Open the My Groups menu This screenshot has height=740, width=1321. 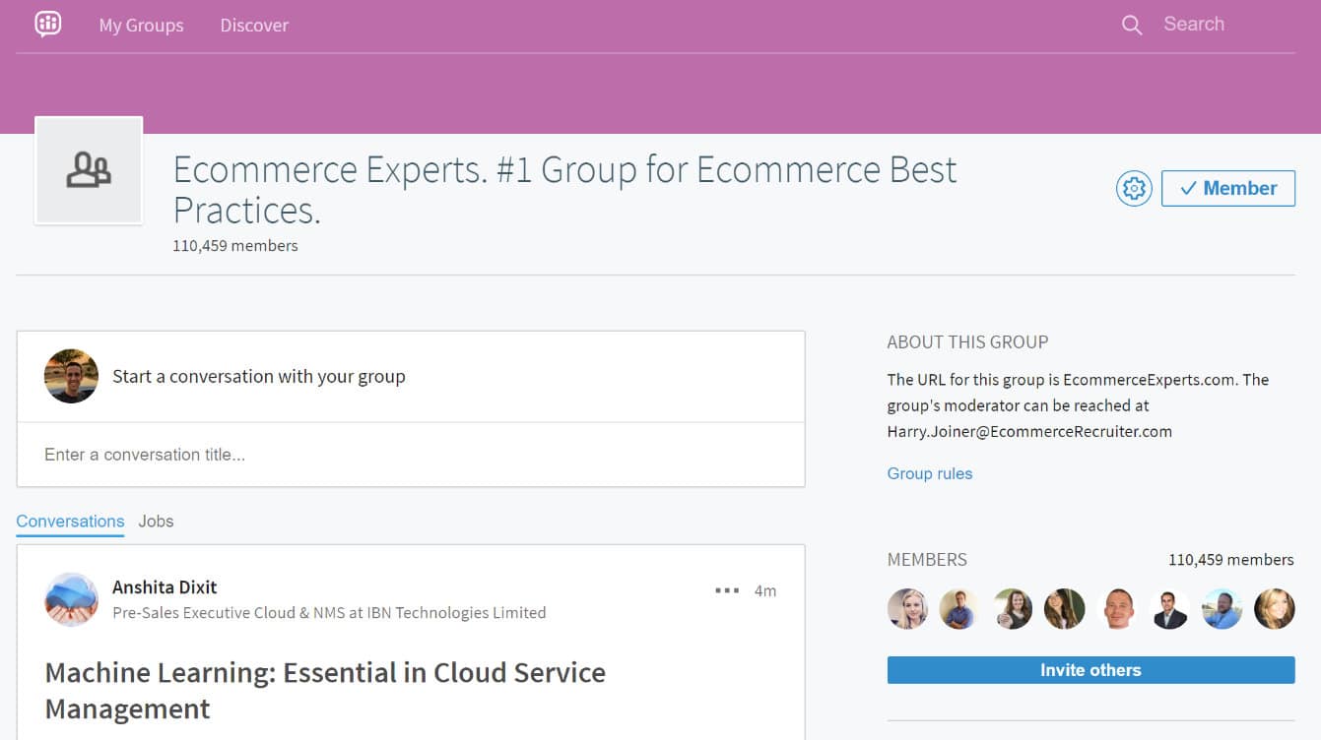pos(141,25)
